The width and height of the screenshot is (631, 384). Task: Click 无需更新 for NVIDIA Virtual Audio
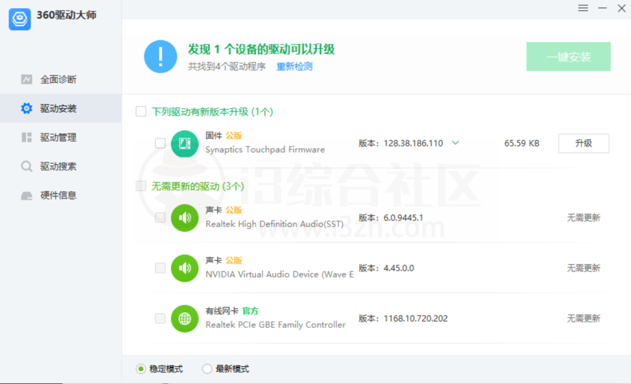584,268
